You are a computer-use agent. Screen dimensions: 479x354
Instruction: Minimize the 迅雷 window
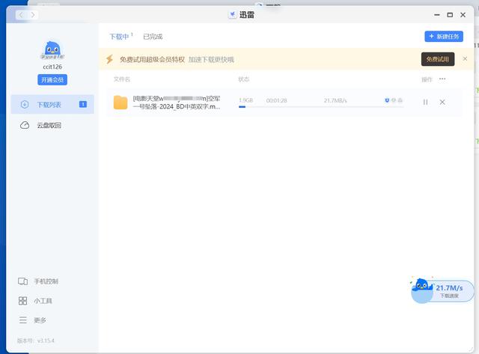pyautogui.click(x=437, y=15)
